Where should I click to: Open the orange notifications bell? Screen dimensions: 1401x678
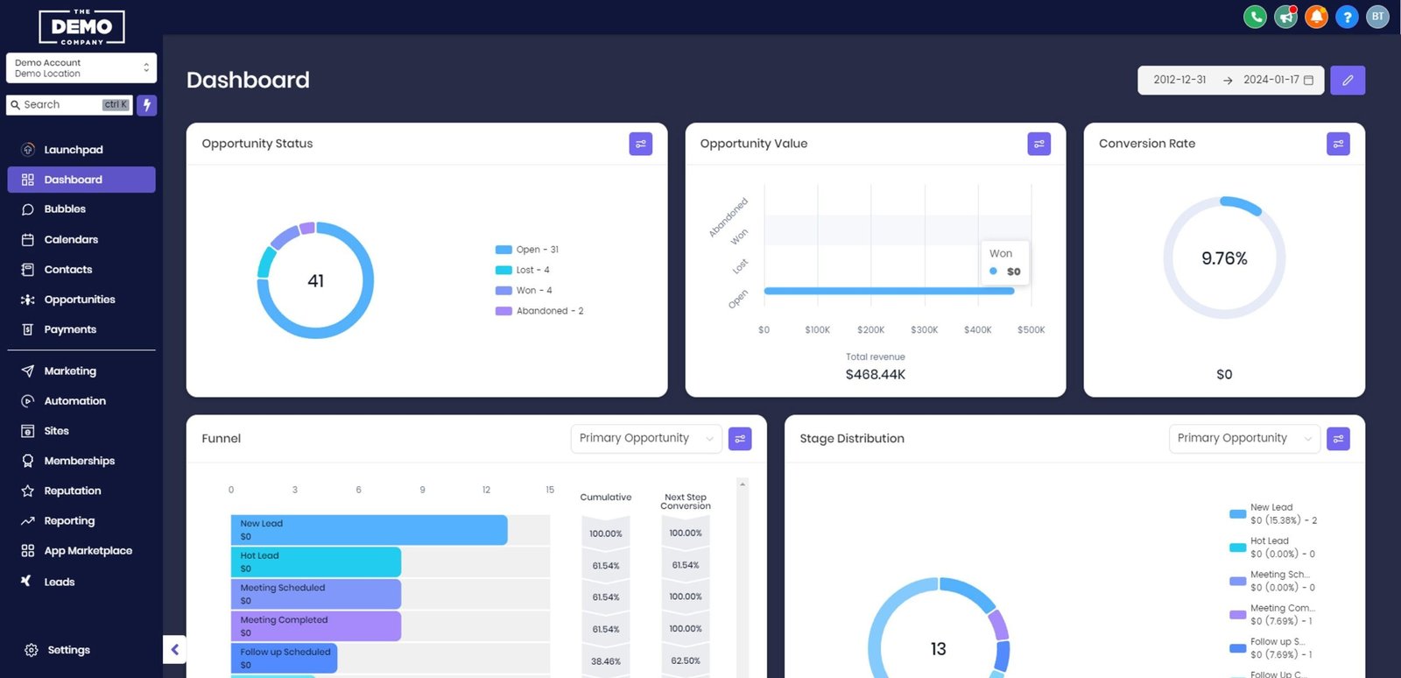pos(1316,17)
